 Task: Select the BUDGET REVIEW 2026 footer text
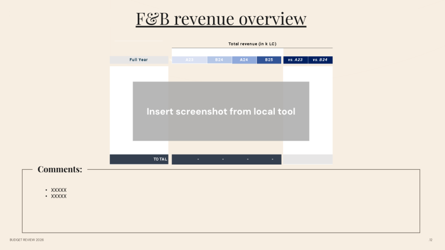click(27, 240)
